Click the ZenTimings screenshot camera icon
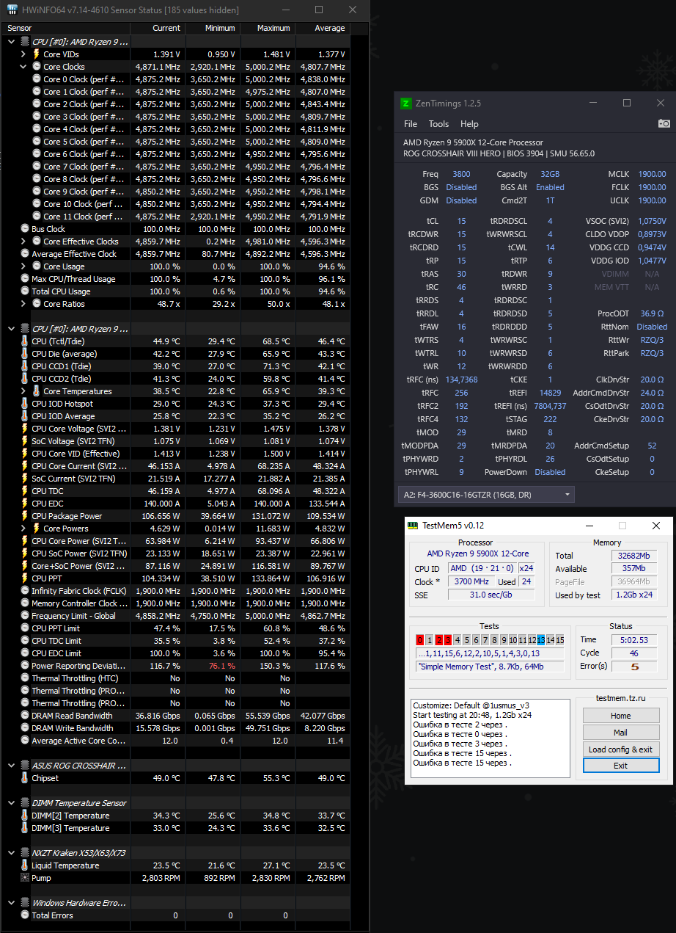The height and width of the screenshot is (933, 676). click(x=664, y=123)
